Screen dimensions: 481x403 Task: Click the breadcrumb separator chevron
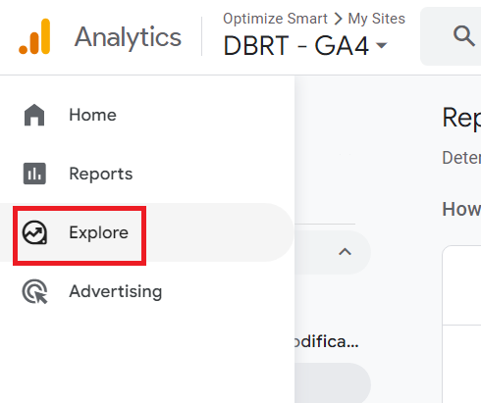tap(338, 19)
